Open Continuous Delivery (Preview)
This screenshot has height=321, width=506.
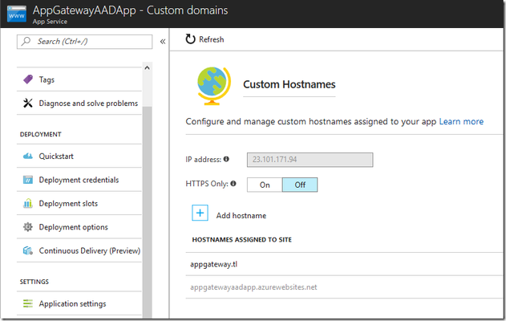click(79, 250)
